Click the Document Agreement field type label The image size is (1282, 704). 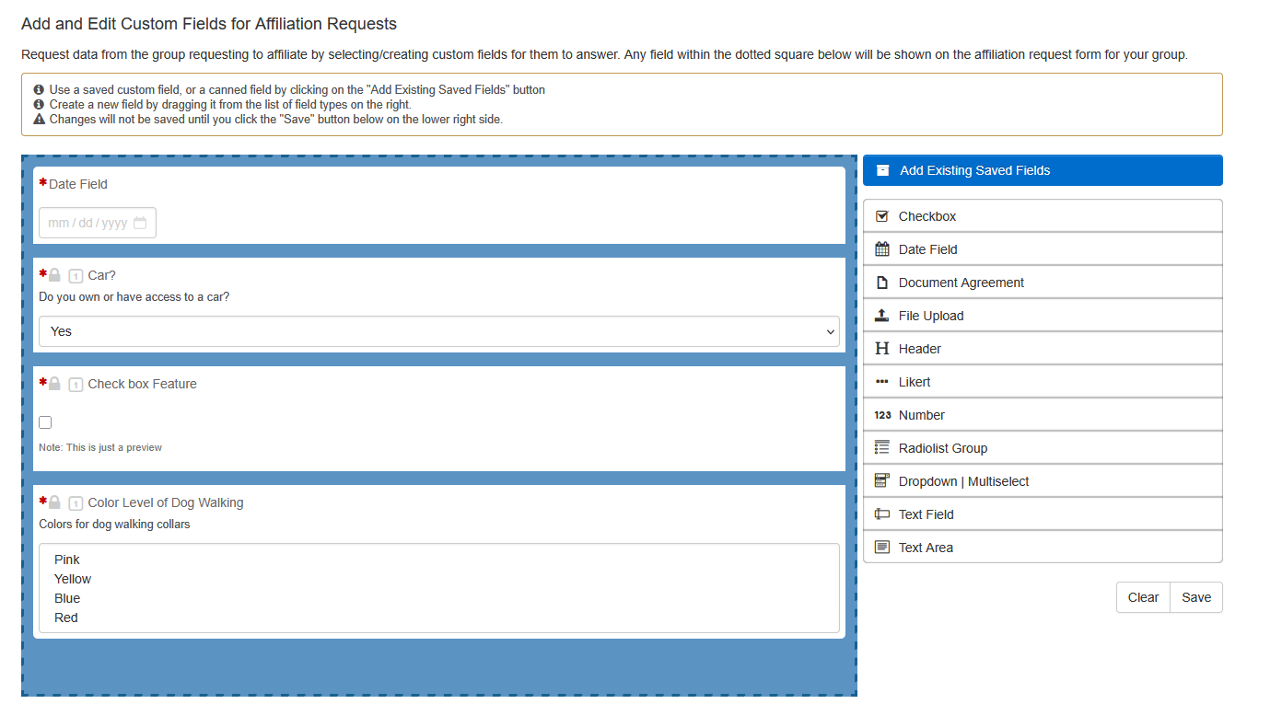pos(962,283)
